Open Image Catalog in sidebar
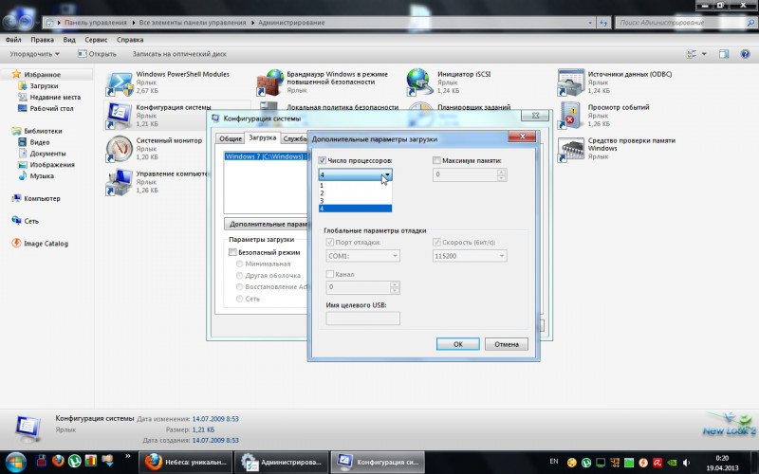Image resolution: width=759 pixels, height=474 pixels. (46, 244)
